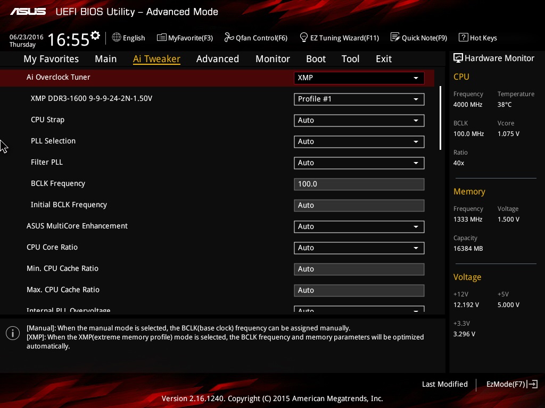Click the ASUS logo
The height and width of the screenshot is (408, 545).
click(x=28, y=12)
